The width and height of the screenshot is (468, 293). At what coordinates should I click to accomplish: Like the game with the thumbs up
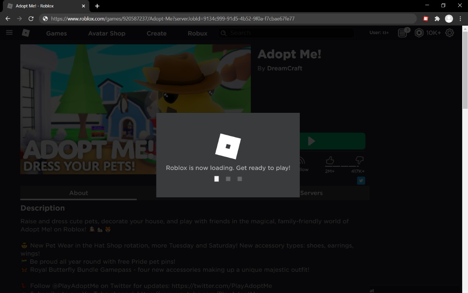[x=329, y=160]
